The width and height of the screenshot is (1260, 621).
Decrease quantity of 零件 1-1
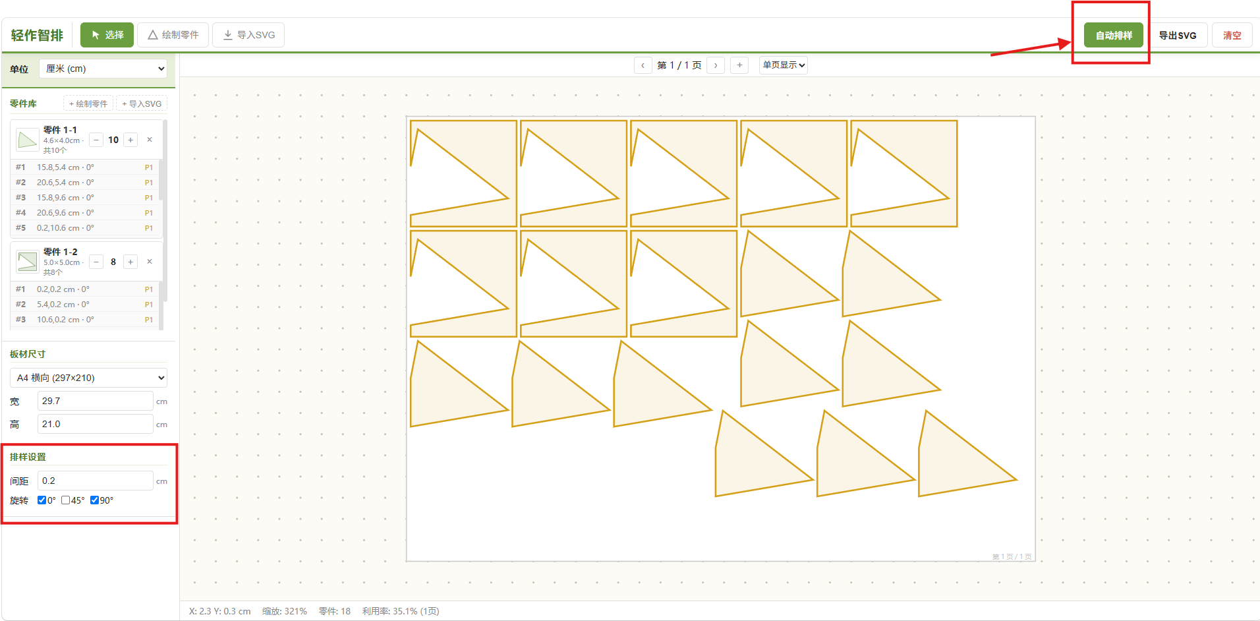[96, 140]
